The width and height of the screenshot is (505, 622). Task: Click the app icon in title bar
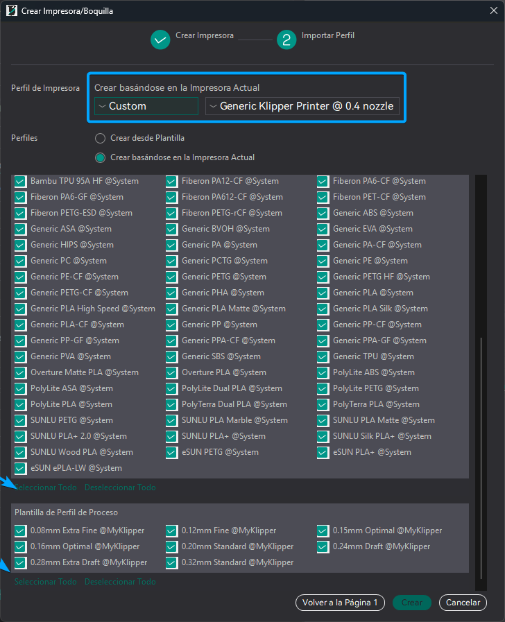coord(12,11)
